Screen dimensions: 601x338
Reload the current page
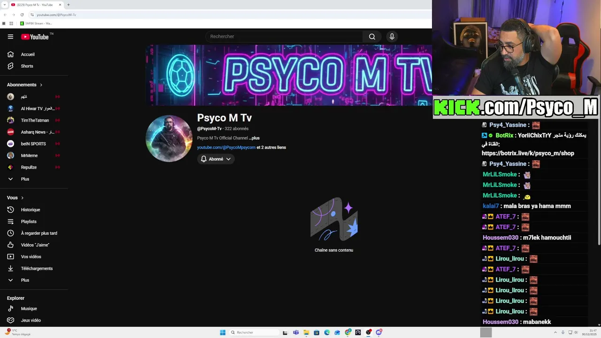click(x=22, y=15)
